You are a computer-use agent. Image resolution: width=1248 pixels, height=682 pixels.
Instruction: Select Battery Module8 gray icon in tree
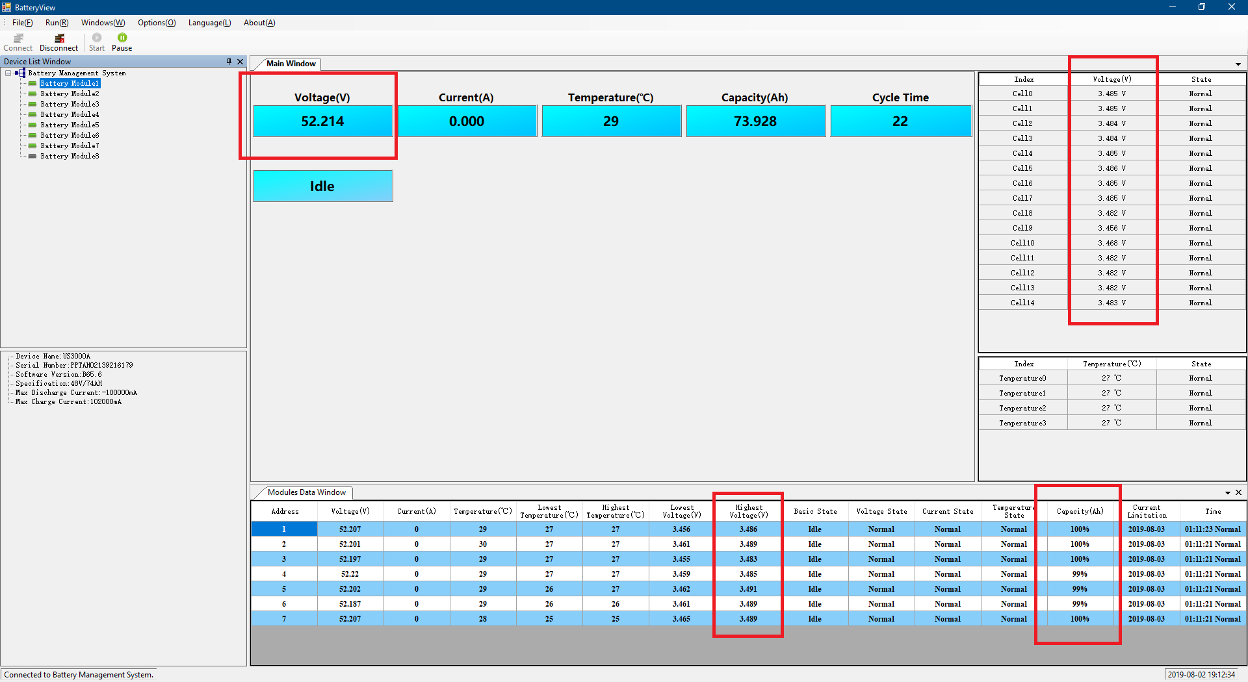tap(32, 157)
